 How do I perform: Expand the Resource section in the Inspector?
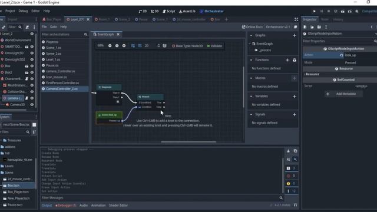pyautogui.click(x=312, y=74)
